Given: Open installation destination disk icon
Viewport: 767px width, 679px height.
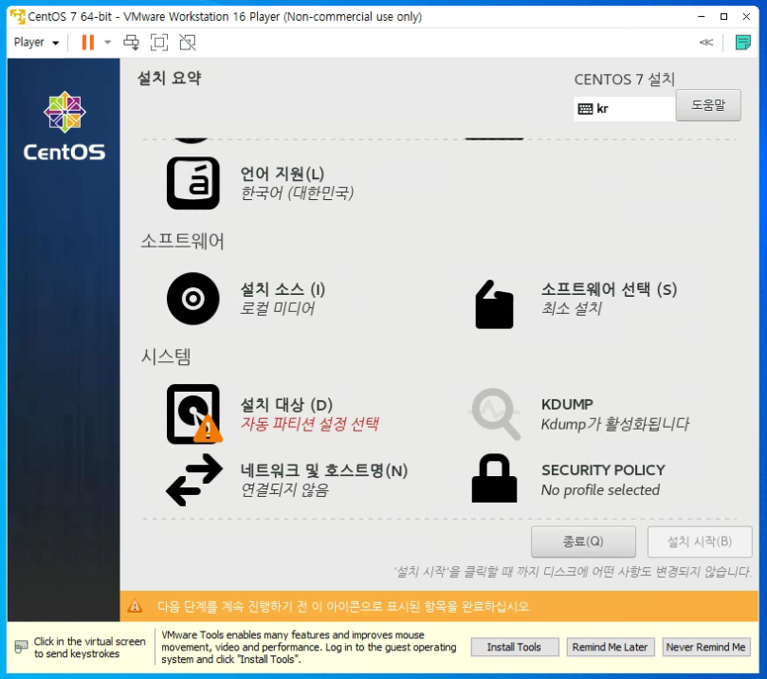Looking at the screenshot, I should [x=194, y=413].
